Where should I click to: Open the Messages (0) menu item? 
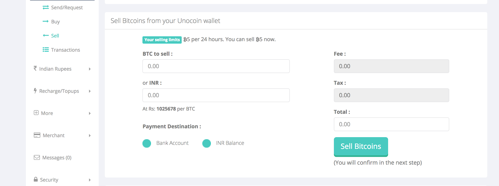pos(57,158)
